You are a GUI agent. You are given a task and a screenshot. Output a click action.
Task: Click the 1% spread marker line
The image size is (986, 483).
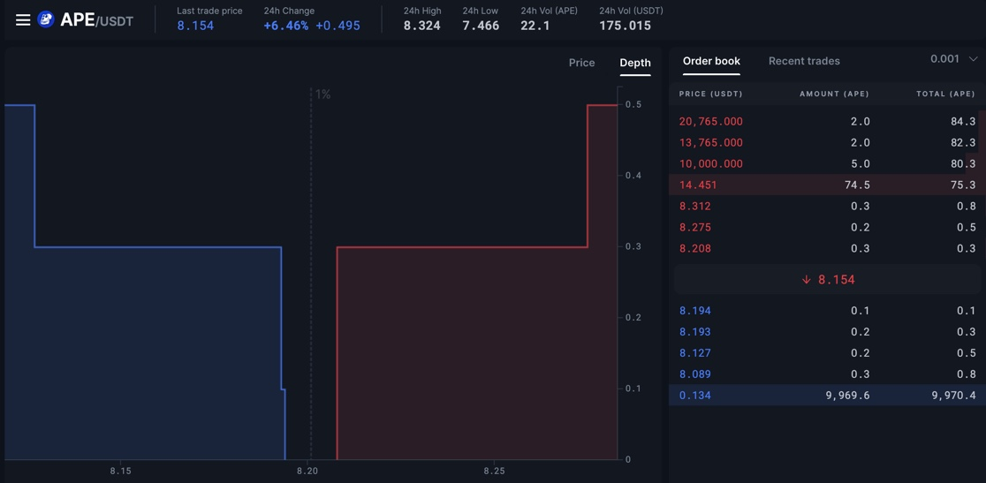pos(311,265)
